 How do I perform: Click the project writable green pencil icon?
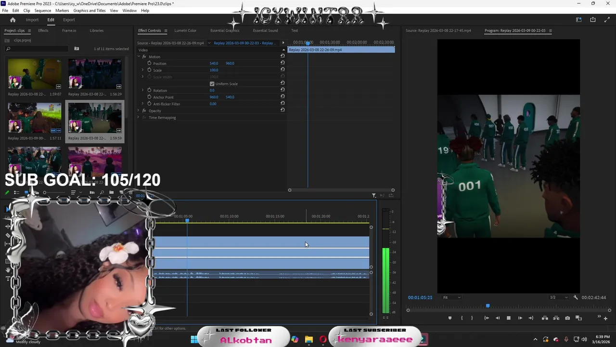coord(7,192)
